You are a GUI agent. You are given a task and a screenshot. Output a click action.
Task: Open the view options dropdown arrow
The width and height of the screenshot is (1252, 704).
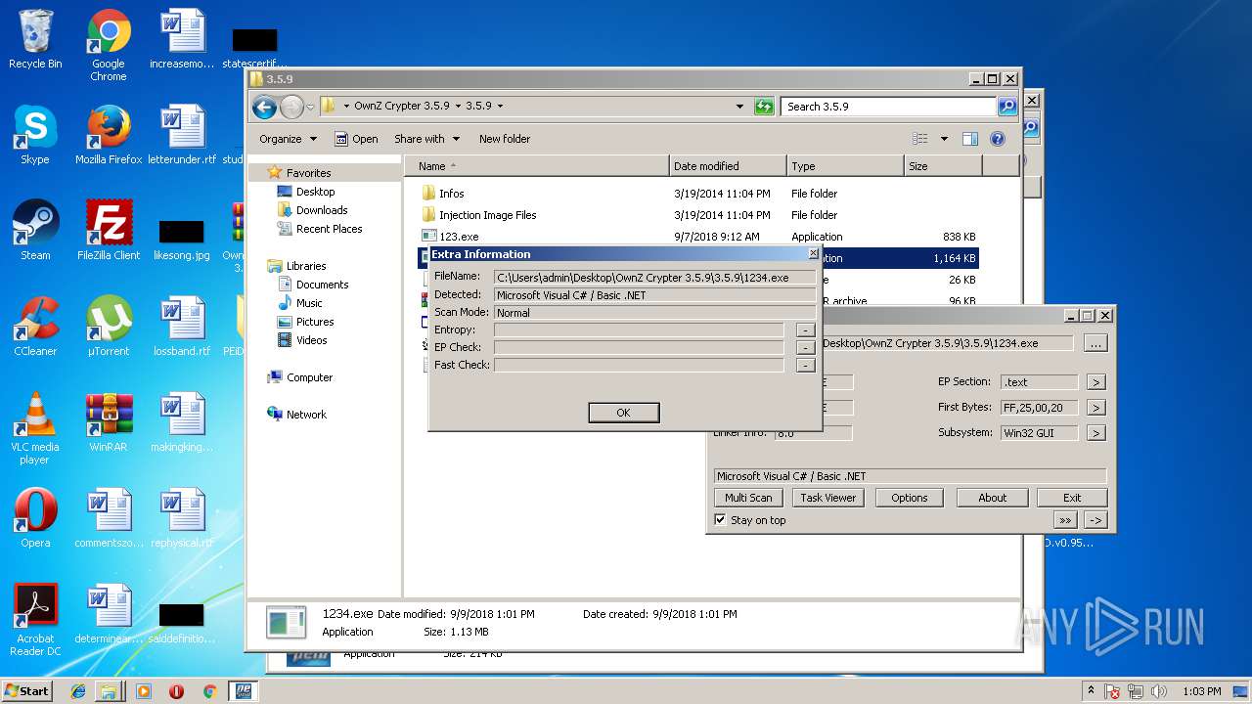(x=944, y=139)
